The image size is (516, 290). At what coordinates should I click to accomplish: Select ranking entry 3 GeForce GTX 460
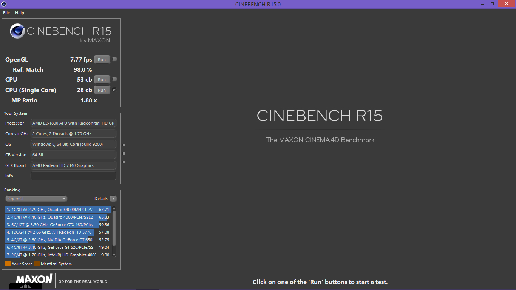58,225
